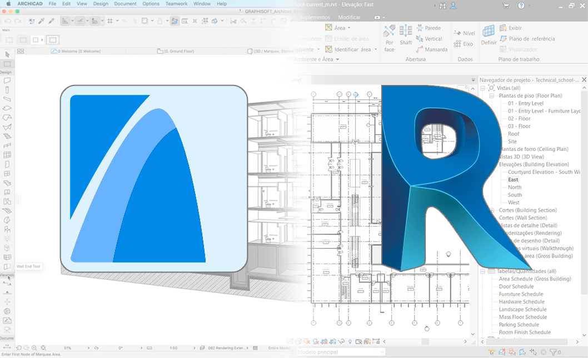The image size is (588, 358).
Task: Click the shopping cart icon in the Revit title bar
Action: click(506, 6)
